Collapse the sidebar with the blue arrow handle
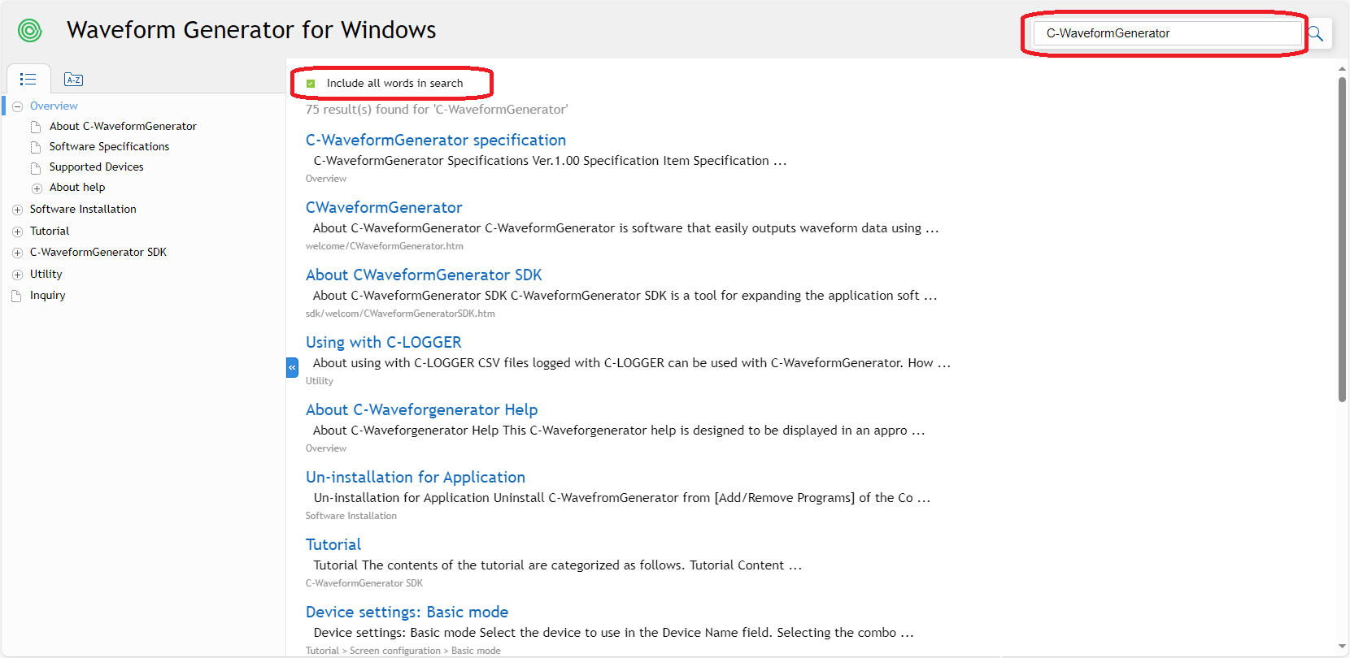Viewport: 1350px width, 658px height. [292, 368]
